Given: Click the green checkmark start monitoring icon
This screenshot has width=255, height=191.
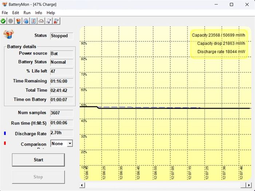Looking at the screenshot, I should tap(3, 21).
